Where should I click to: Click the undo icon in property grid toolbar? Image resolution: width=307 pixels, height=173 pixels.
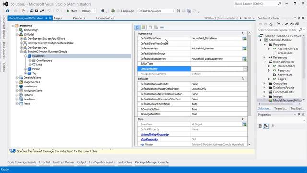tap(150, 27)
